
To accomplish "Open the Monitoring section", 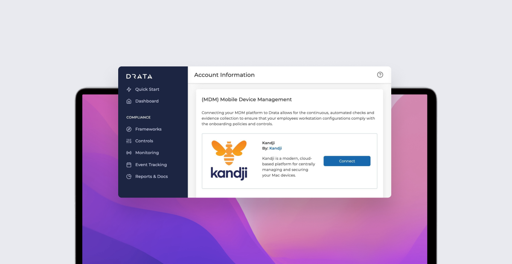I will pyautogui.click(x=148, y=152).
